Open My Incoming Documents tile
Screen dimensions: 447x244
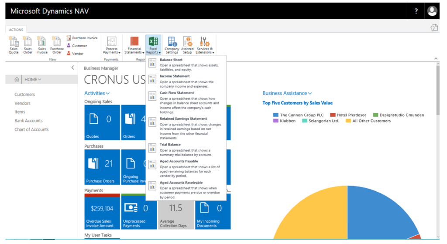click(x=213, y=215)
